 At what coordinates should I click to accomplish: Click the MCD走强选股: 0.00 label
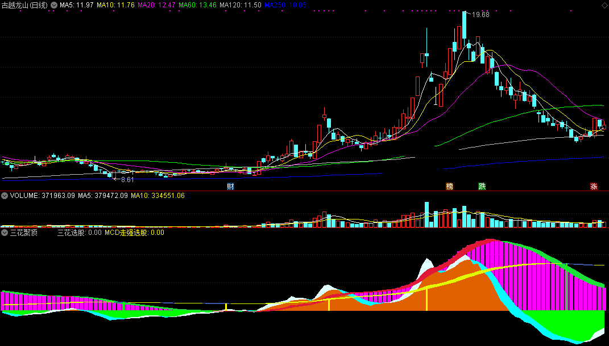point(134,233)
